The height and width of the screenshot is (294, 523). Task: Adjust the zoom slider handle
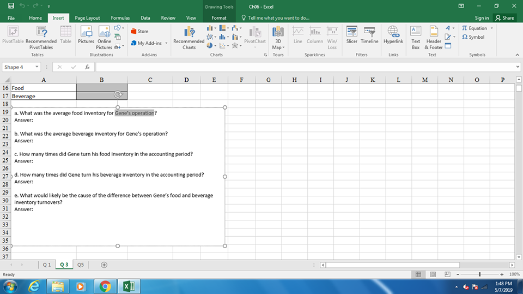coord(479,274)
